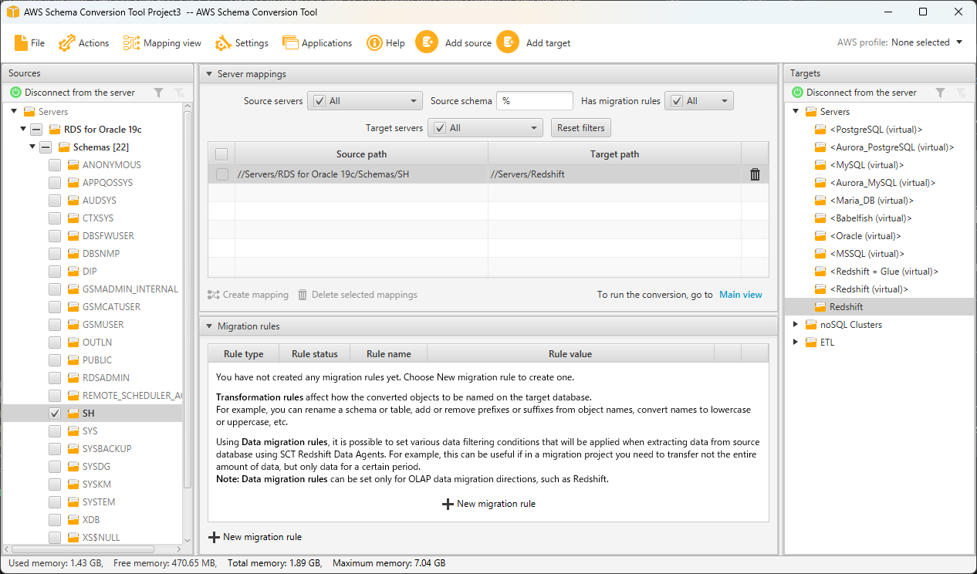
Task: Click the Targets disconnect power icon
Action: [797, 93]
